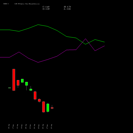Select the tiny red candlestick for 28 Aug
The width and height of the screenshot is (133, 133).
[x=52, y=108]
